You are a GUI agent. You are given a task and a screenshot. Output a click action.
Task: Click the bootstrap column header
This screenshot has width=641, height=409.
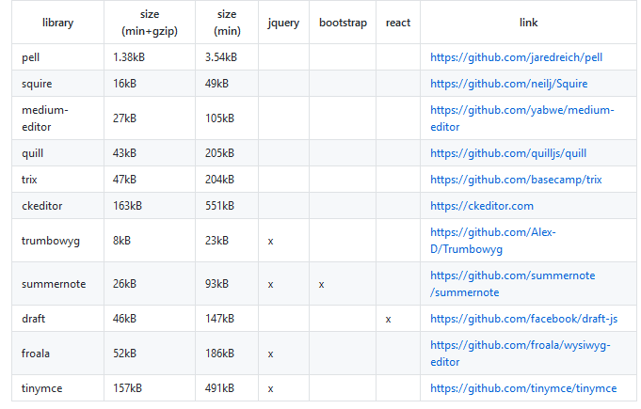click(x=343, y=23)
